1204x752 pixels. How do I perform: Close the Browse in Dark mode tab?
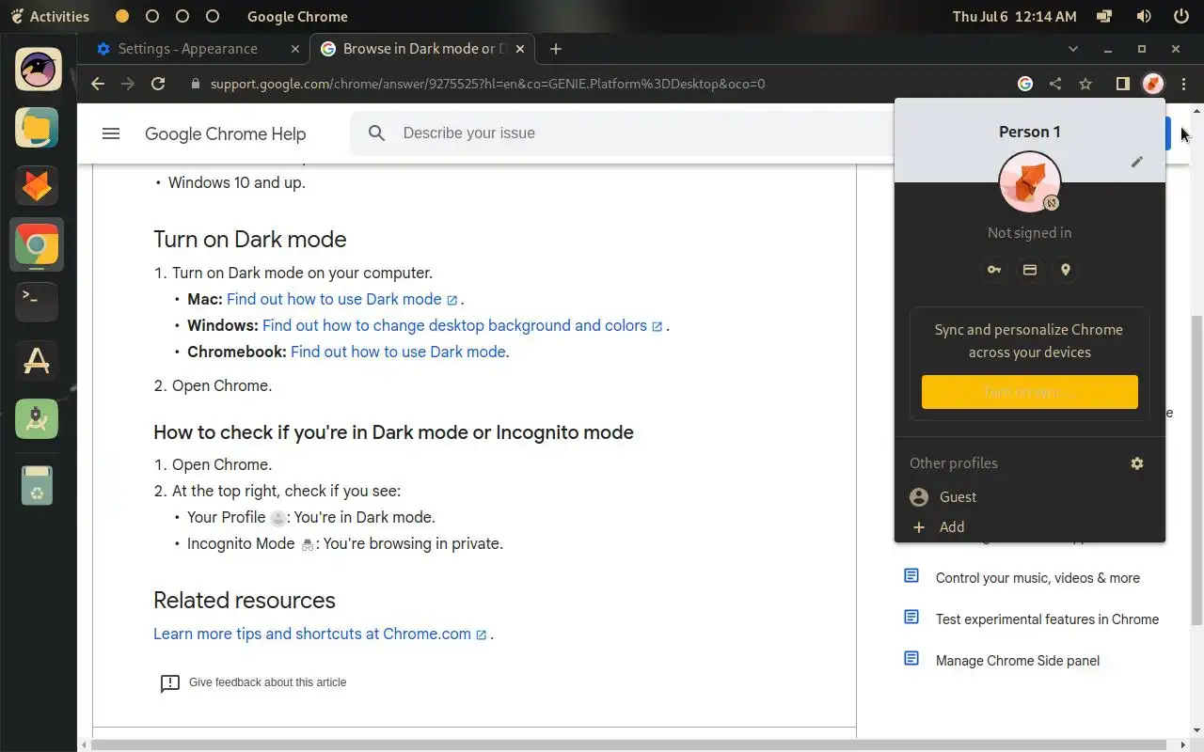[520, 49]
